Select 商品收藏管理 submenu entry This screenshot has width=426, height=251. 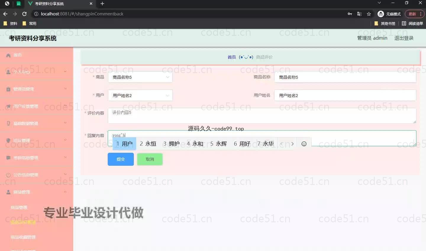[23, 237]
